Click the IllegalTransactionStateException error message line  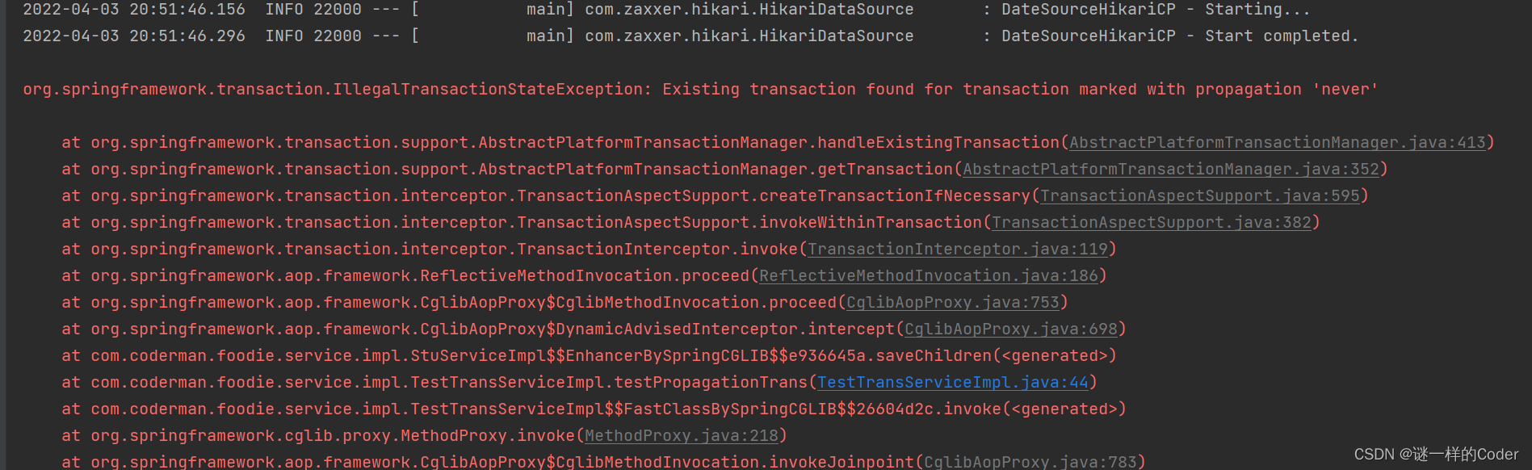[x=700, y=90]
